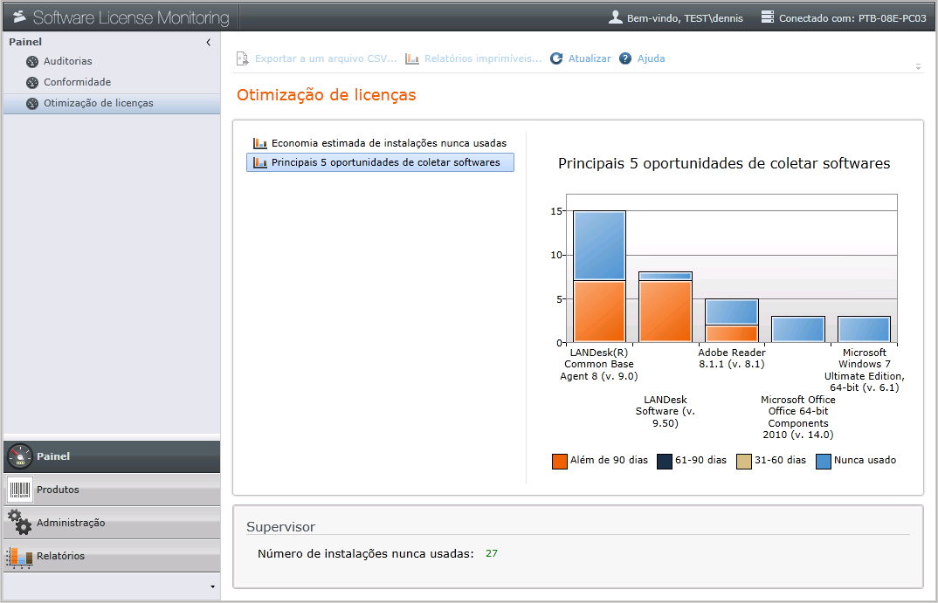Open the Administração navigation section
Screen dimensions: 938x603
(x=112, y=523)
